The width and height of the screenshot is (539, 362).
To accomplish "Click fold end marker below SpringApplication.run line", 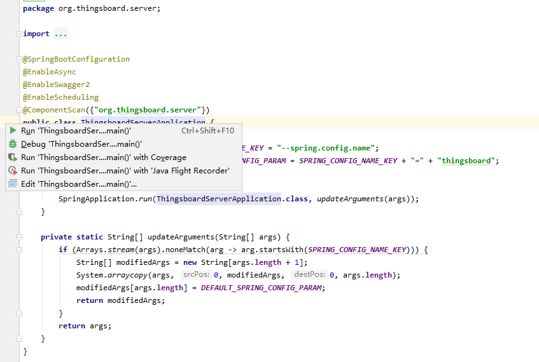I will 19,211.
